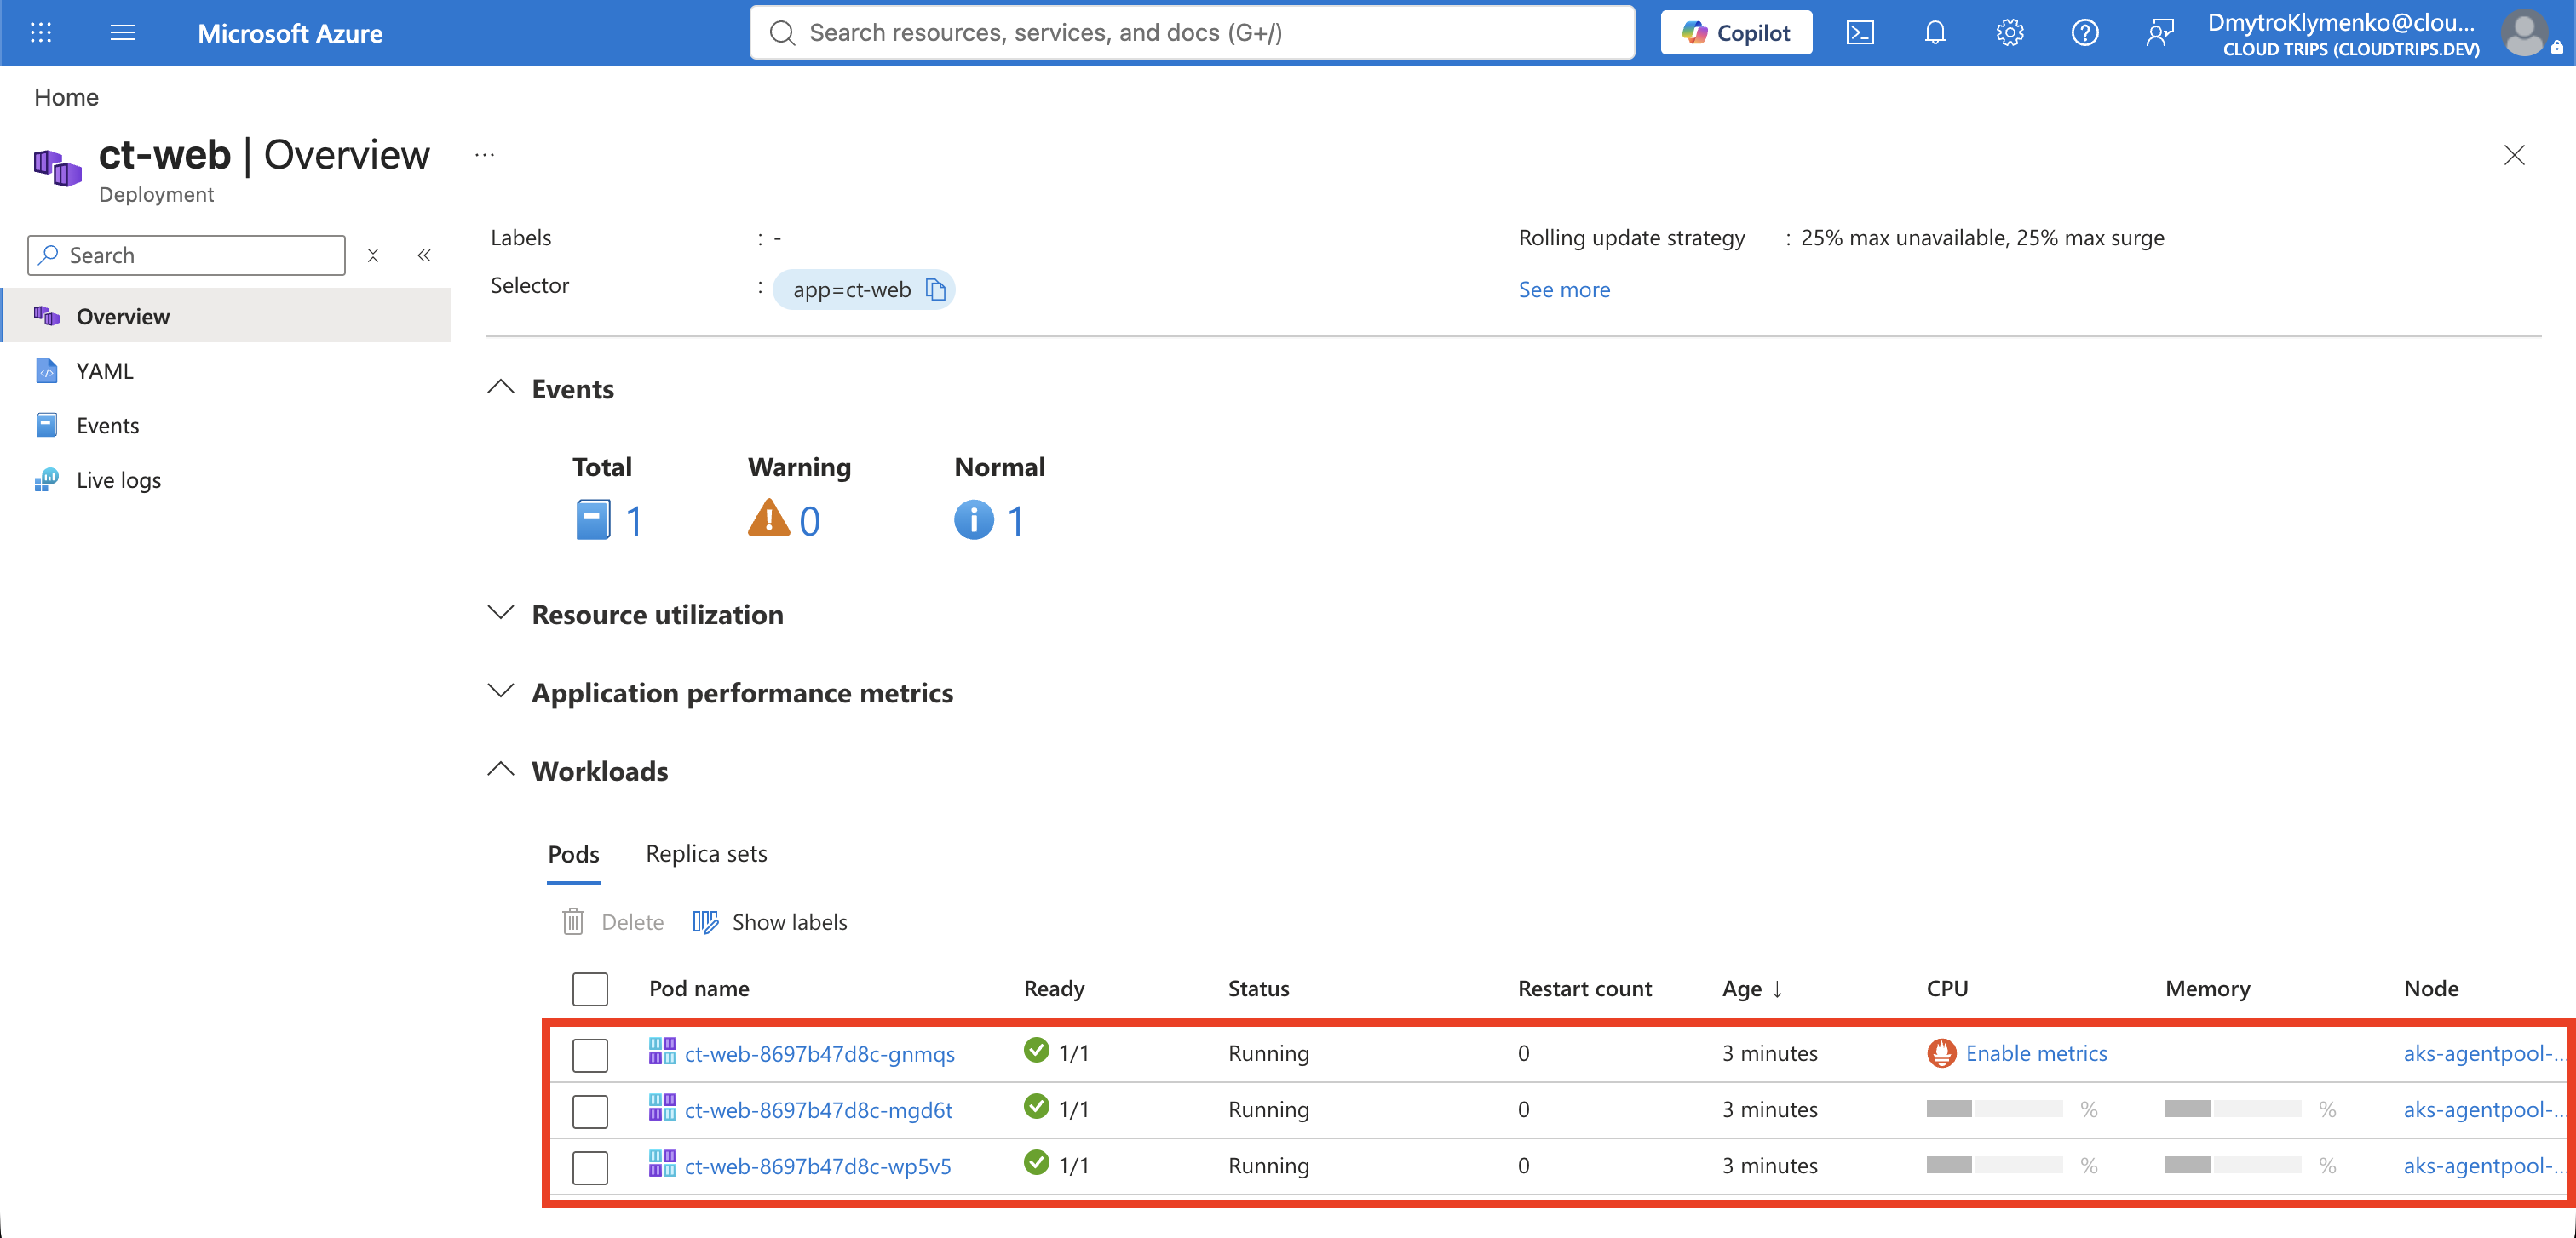Collapse the sidebar with double chevron

424,255
